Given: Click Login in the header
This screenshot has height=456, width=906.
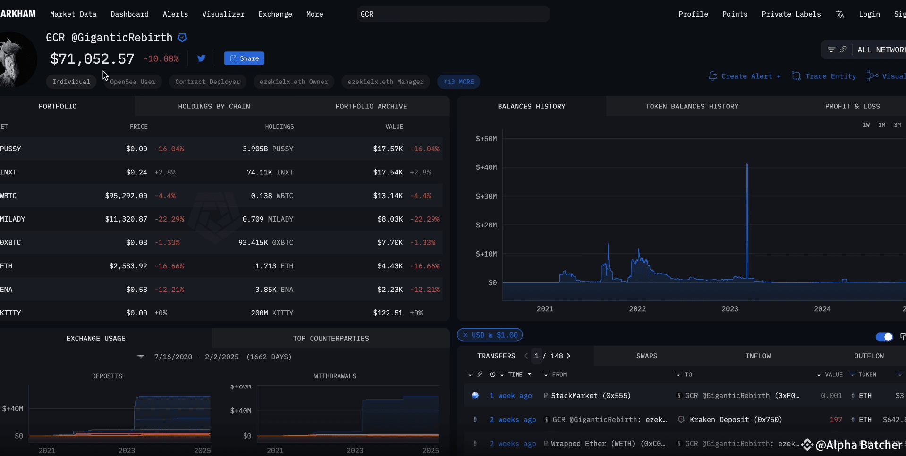Looking at the screenshot, I should tap(870, 14).
